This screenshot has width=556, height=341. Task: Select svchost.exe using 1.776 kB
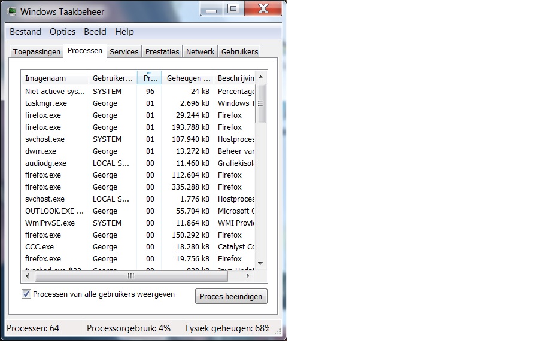[x=138, y=199]
